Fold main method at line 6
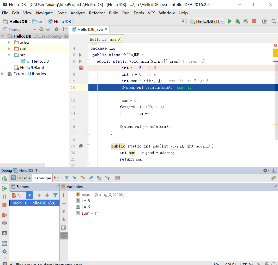This screenshot has width=278, height=265. [x=88, y=61]
